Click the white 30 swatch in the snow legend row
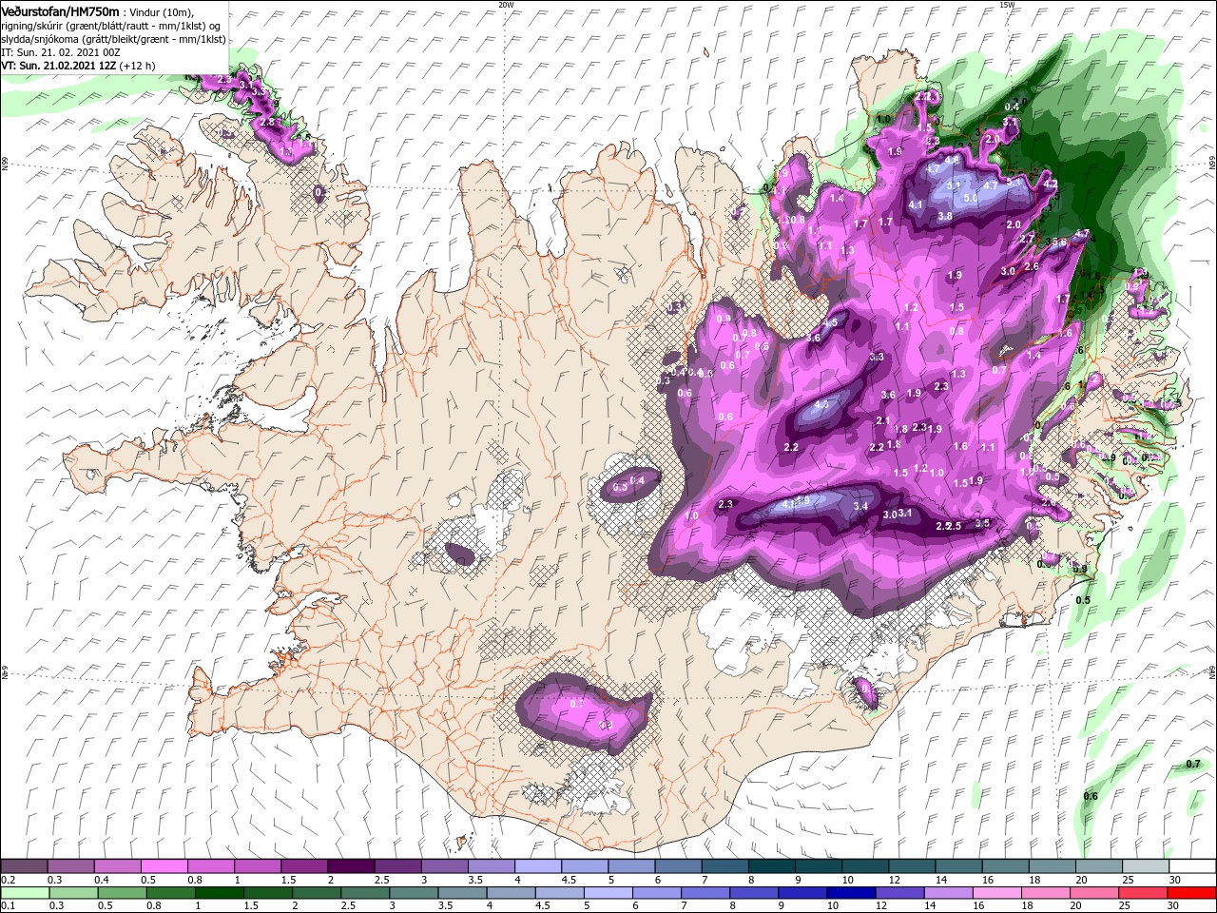 point(1190,866)
